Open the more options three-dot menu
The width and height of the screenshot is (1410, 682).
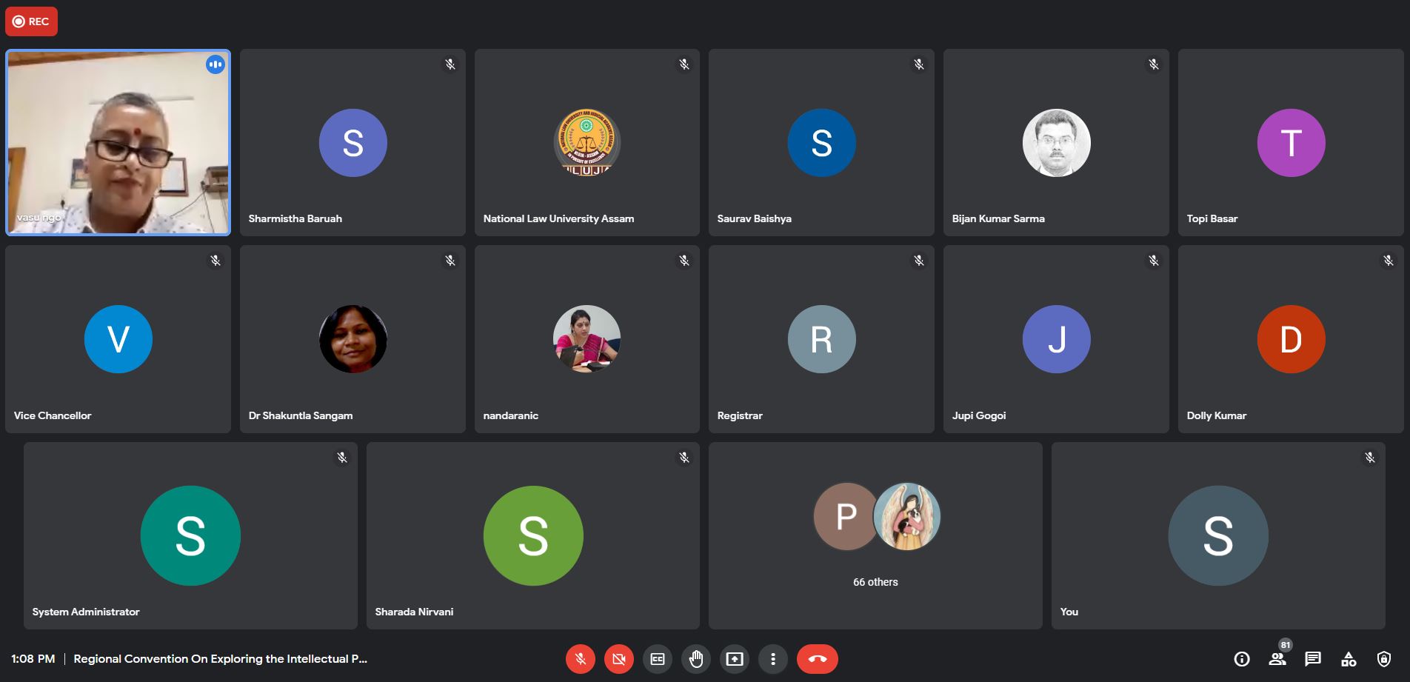773,659
